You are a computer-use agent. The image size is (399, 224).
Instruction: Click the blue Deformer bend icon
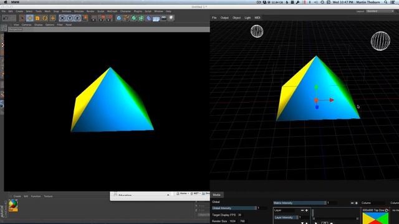(x=149, y=18)
